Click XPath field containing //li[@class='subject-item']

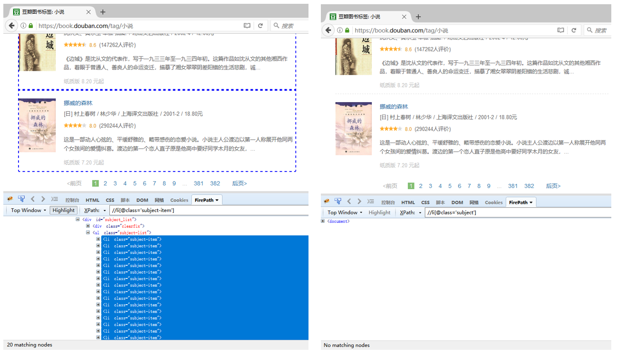pyautogui.click(x=208, y=211)
